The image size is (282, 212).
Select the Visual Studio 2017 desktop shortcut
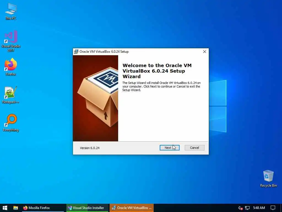click(x=11, y=41)
